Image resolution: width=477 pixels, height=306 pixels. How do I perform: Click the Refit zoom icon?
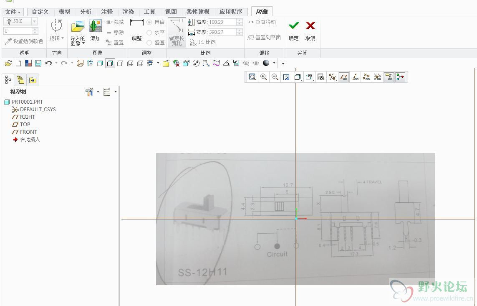252,77
